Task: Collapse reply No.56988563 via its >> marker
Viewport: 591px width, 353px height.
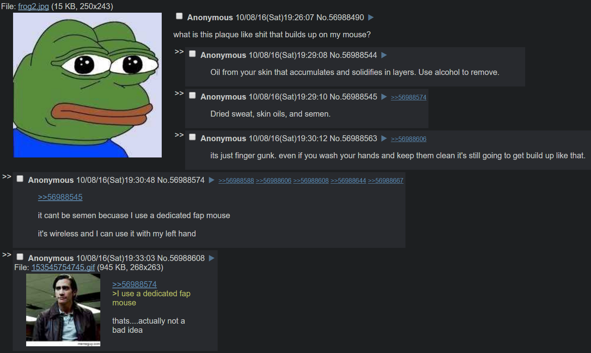Action: tap(179, 135)
